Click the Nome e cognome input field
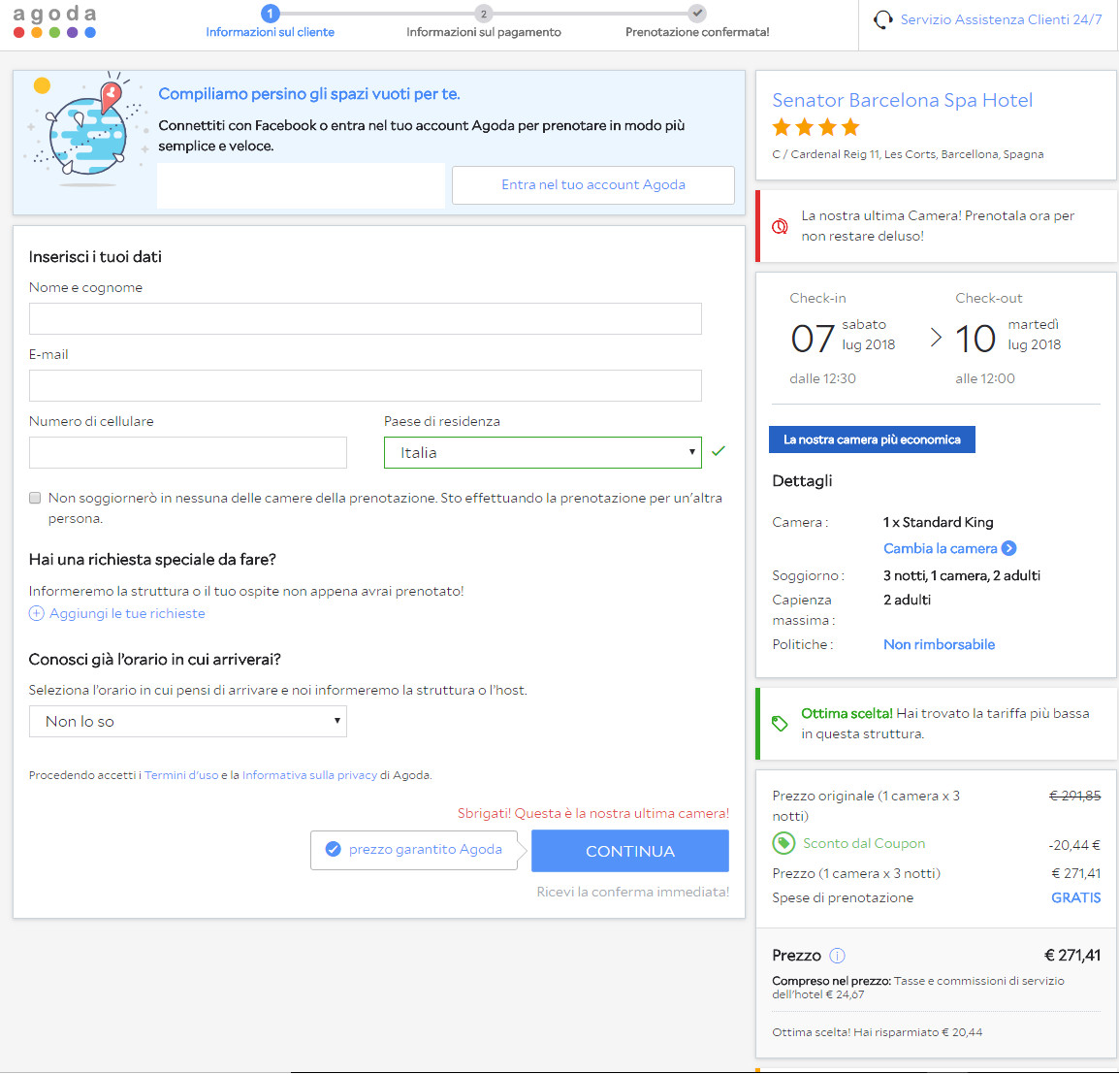Image resolution: width=1119 pixels, height=1074 pixels. (366, 318)
